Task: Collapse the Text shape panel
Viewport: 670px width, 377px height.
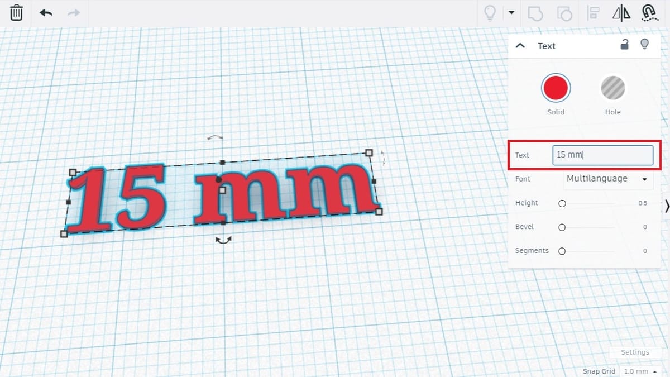Action: [520, 46]
